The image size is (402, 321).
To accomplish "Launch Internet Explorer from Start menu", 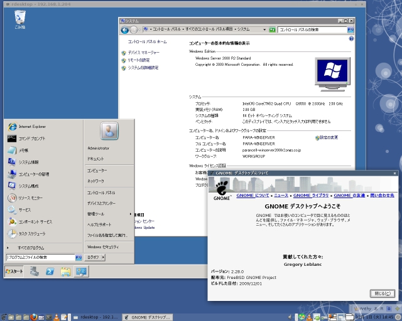I will pos(43,127).
